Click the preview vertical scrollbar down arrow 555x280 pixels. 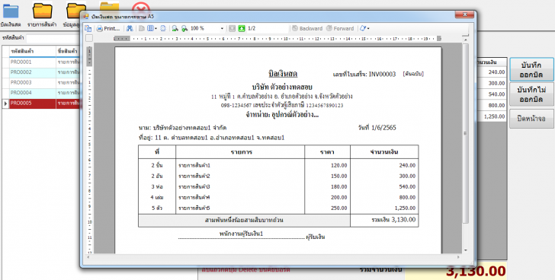tap(466, 250)
